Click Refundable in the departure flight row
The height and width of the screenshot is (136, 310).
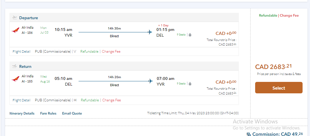click(x=89, y=52)
